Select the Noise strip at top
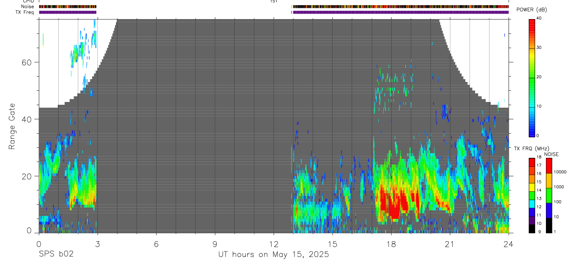This screenshot has height=264, width=572. (274, 7)
